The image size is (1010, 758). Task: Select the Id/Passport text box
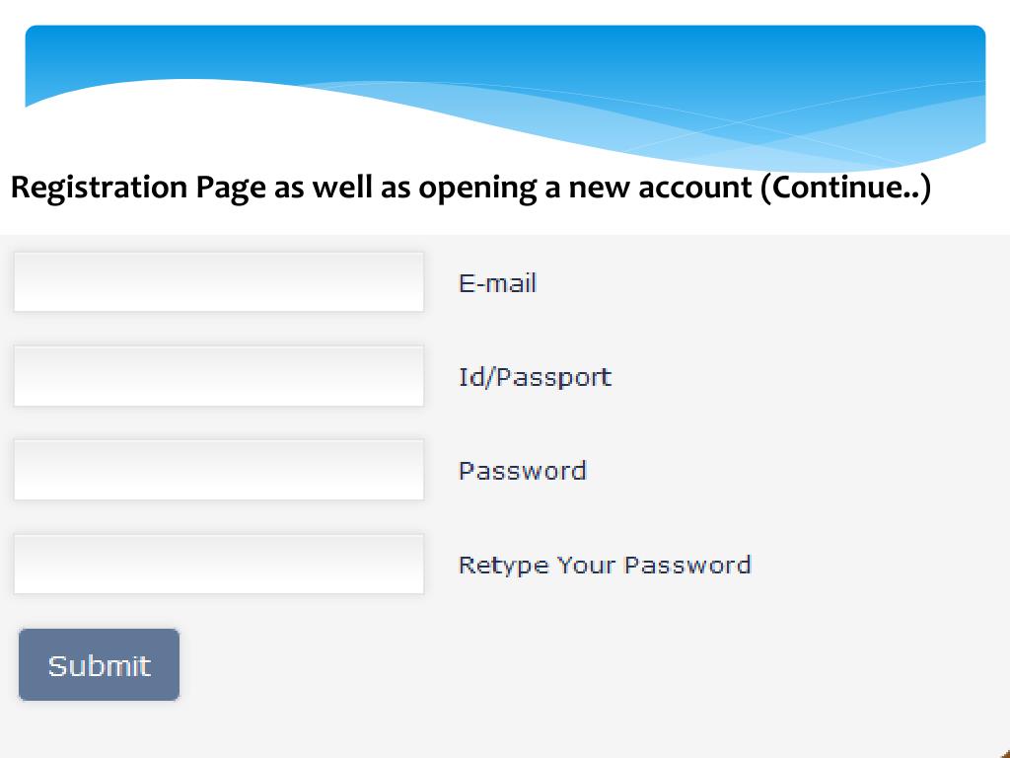[x=219, y=376]
